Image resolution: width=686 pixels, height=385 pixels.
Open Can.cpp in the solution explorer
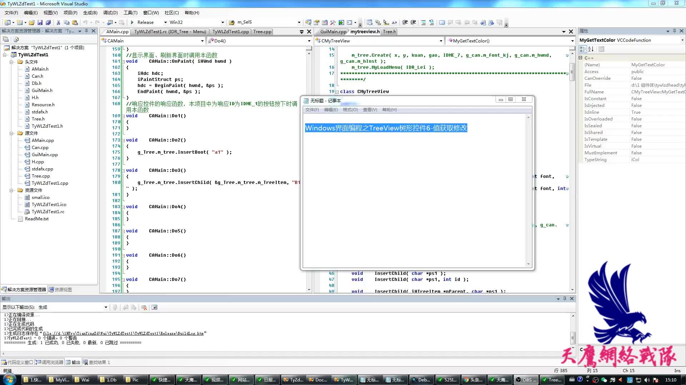pyautogui.click(x=40, y=148)
